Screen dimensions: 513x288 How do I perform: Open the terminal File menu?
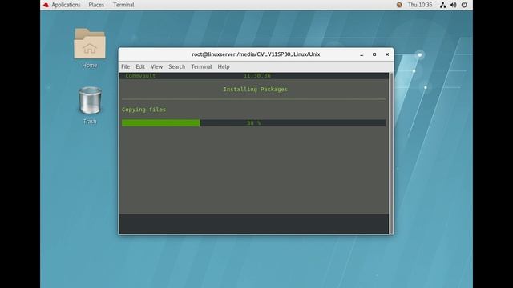click(126, 66)
